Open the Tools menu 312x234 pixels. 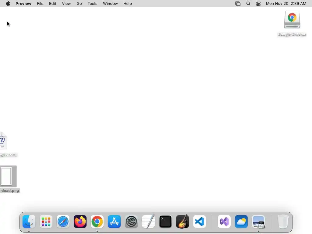pos(92,4)
